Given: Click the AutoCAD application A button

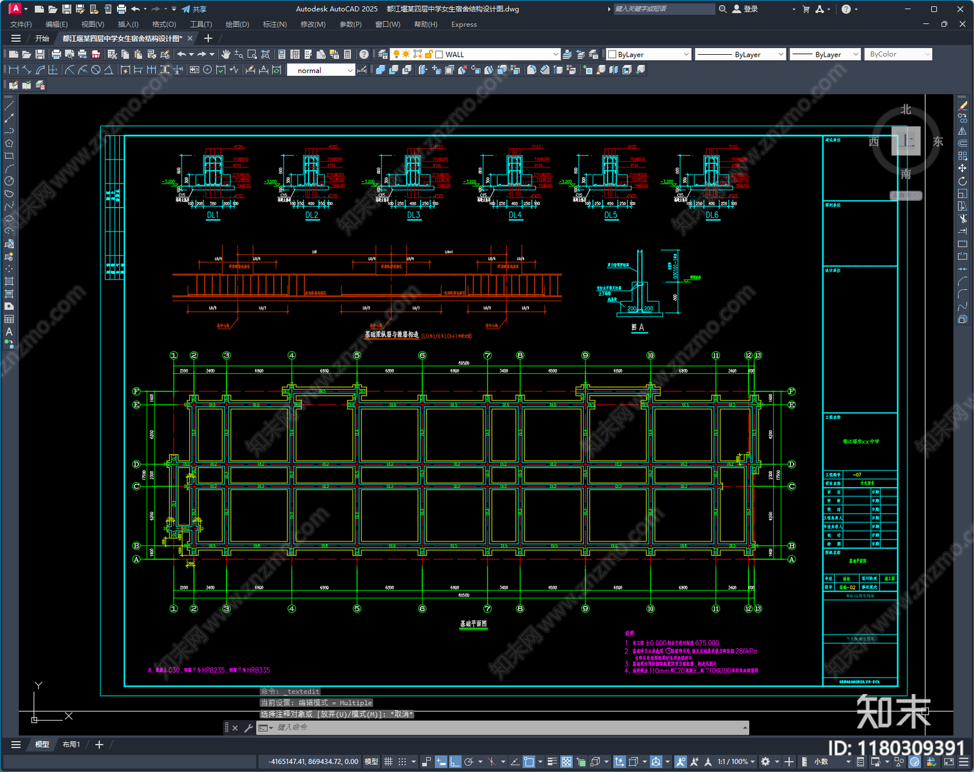Looking at the screenshot, I should 15,9.
